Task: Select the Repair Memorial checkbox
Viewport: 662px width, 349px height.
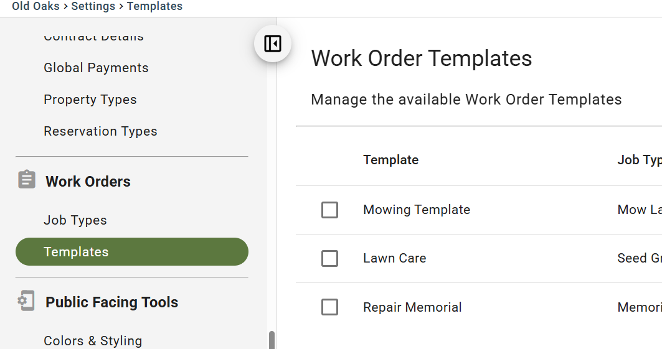Action: coord(329,307)
